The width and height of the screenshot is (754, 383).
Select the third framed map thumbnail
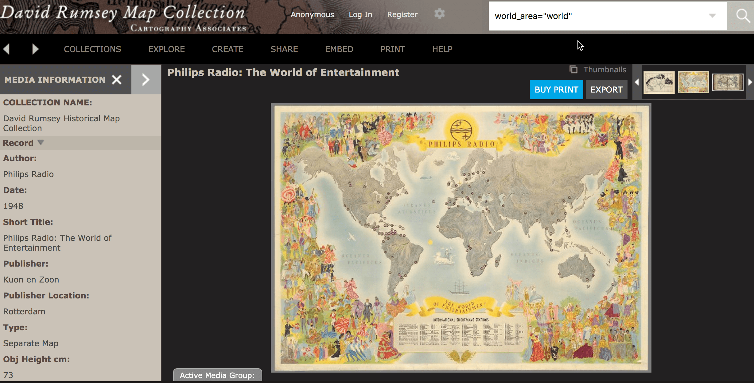point(728,82)
